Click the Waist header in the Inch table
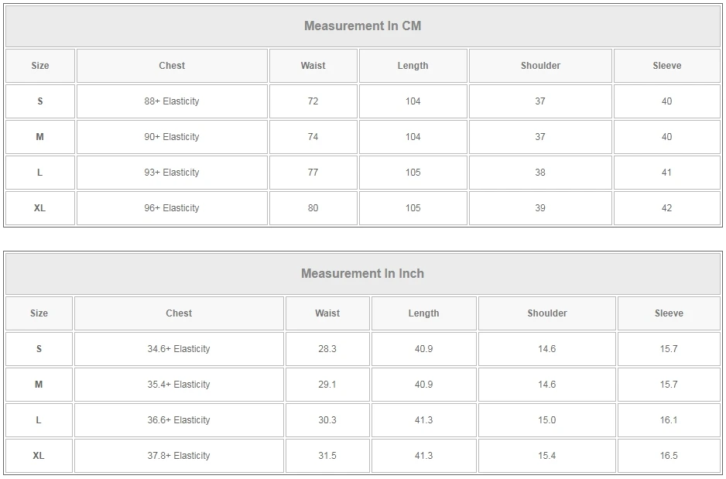Viewport: 726px width, 479px height. (327, 313)
